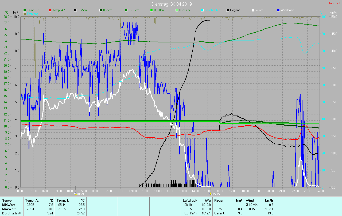Image resolution: width=342 pixels, height=216 pixels.
Task: Click the Luftdruck column header
Action: coord(189,200)
